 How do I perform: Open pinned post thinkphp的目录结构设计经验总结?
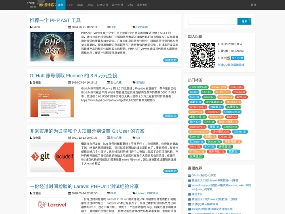pyautogui.click(x=212, y=209)
